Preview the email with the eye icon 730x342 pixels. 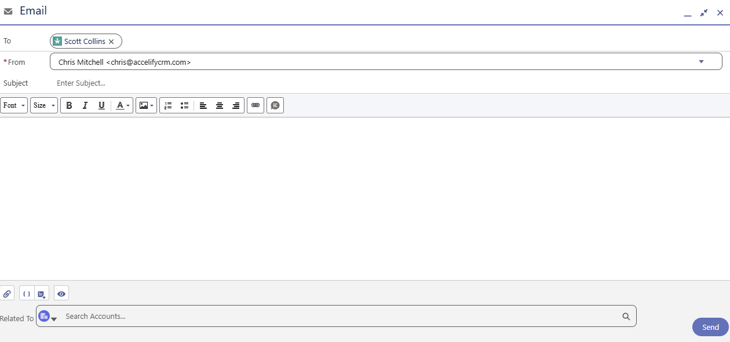(x=61, y=293)
